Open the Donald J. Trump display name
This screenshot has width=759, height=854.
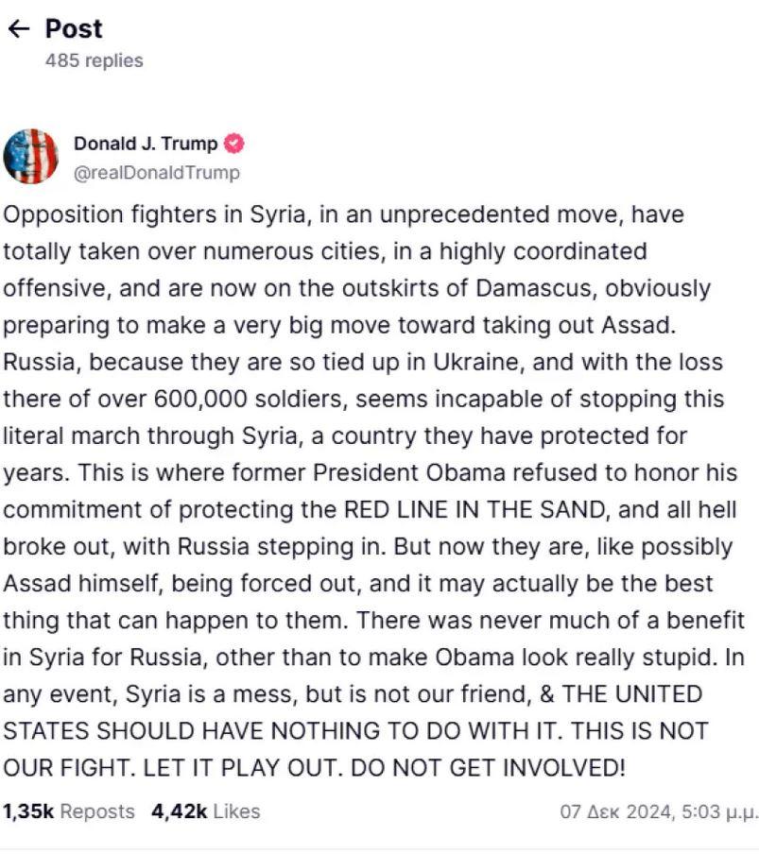pos(146,145)
